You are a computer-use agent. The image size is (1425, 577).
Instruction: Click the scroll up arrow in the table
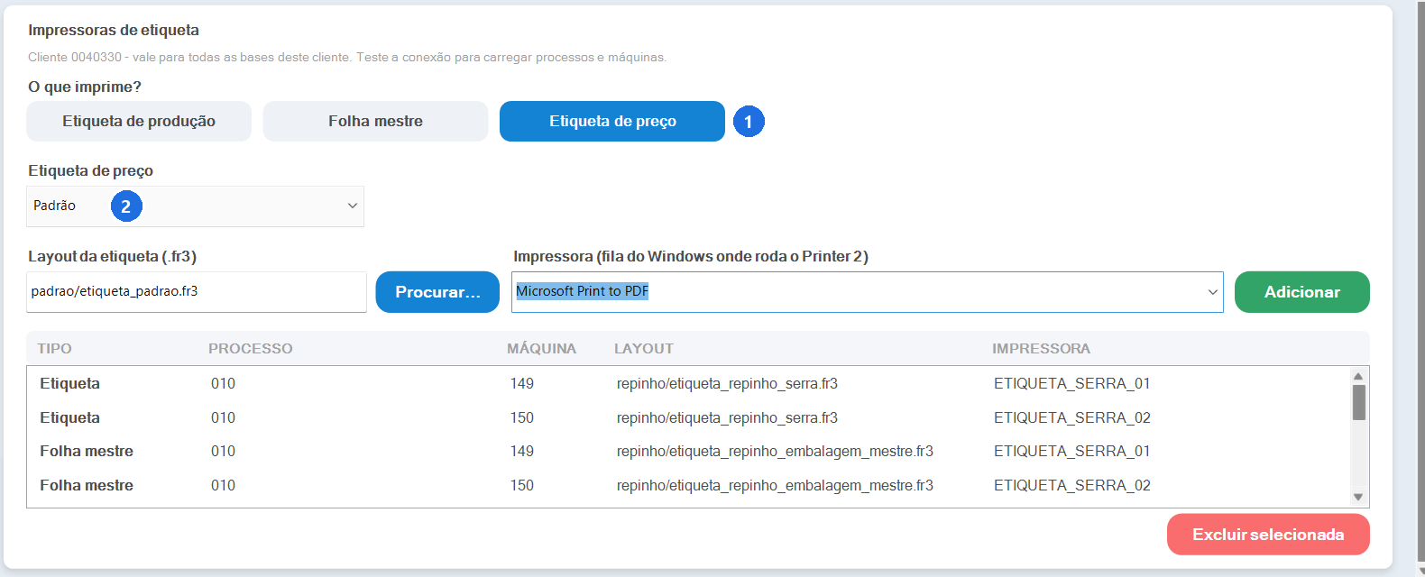click(x=1358, y=376)
